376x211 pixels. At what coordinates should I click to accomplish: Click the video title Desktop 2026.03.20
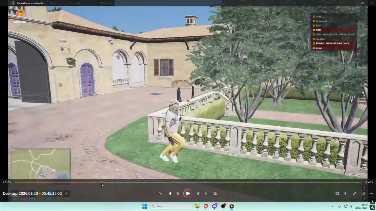[x=32, y=193]
